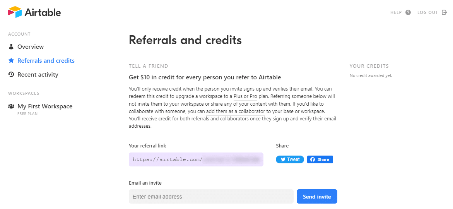Open help via question mark icon
Image resolution: width=453 pixels, height=209 pixels.
[x=408, y=12]
